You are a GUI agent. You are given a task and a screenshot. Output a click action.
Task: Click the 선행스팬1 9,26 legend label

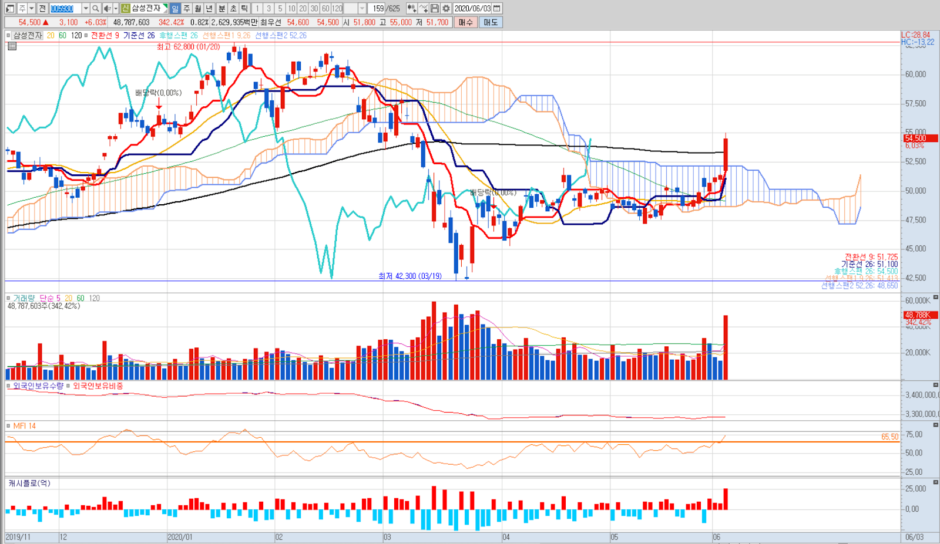pos(226,35)
